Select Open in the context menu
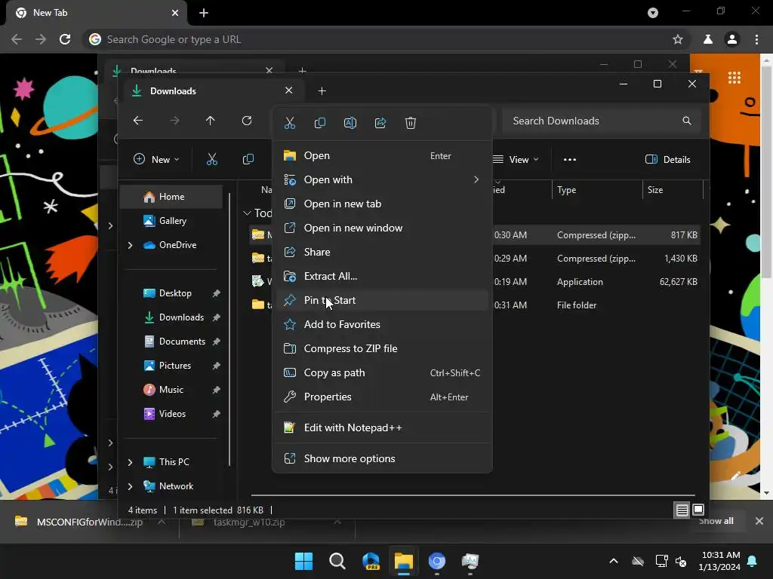This screenshot has width=773, height=579. click(x=382, y=155)
